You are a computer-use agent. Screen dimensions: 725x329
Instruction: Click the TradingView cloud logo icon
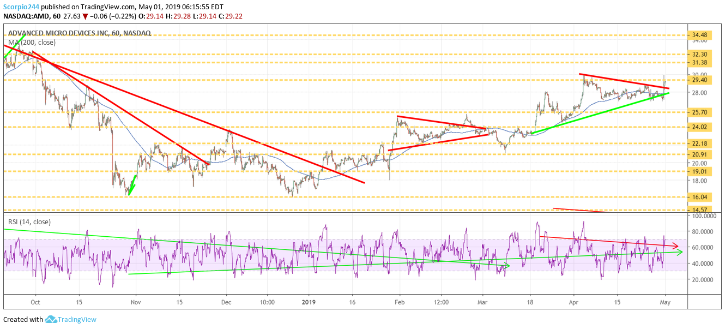(x=52, y=320)
